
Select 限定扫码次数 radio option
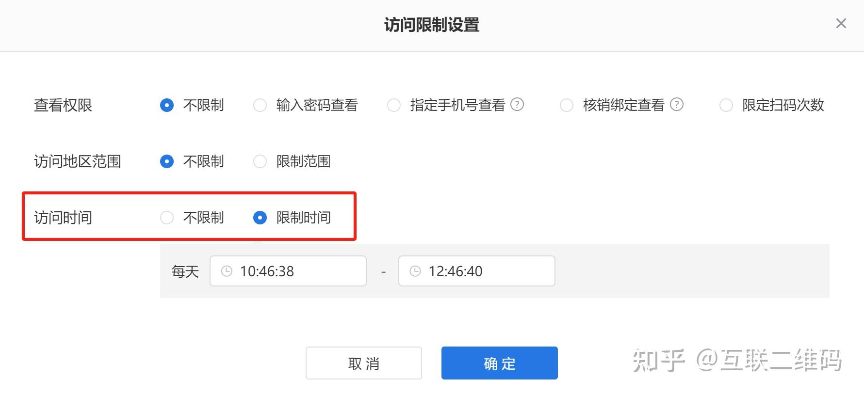726,105
